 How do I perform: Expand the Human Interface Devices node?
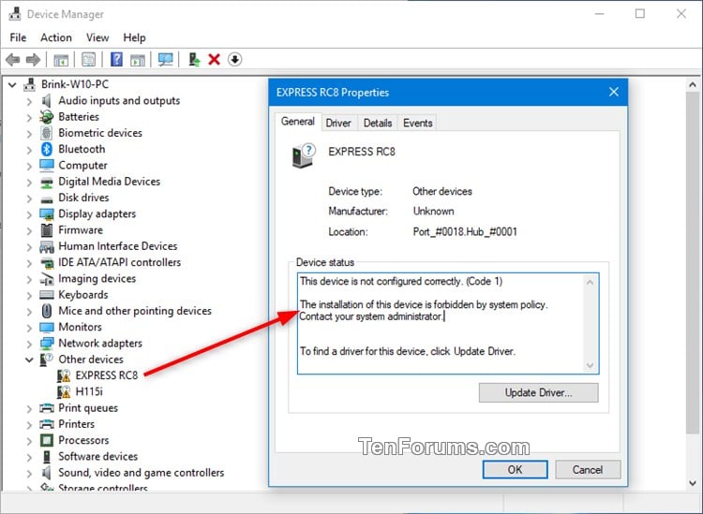point(29,247)
